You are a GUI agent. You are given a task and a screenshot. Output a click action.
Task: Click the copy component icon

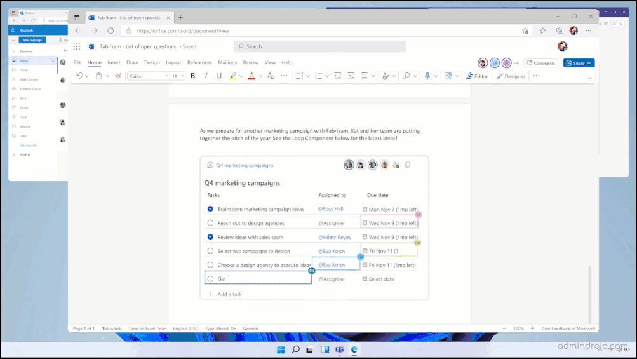coord(408,165)
